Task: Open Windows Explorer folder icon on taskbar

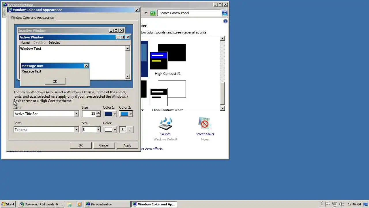Action: pyautogui.click(x=69, y=204)
